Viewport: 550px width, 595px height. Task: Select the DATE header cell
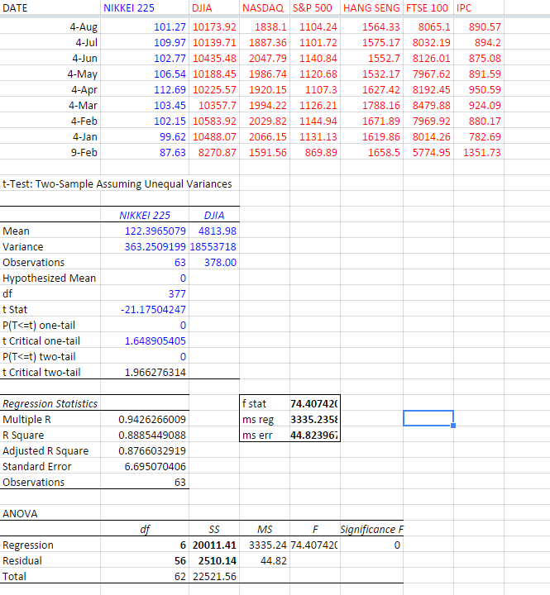pyautogui.click(x=17, y=7)
